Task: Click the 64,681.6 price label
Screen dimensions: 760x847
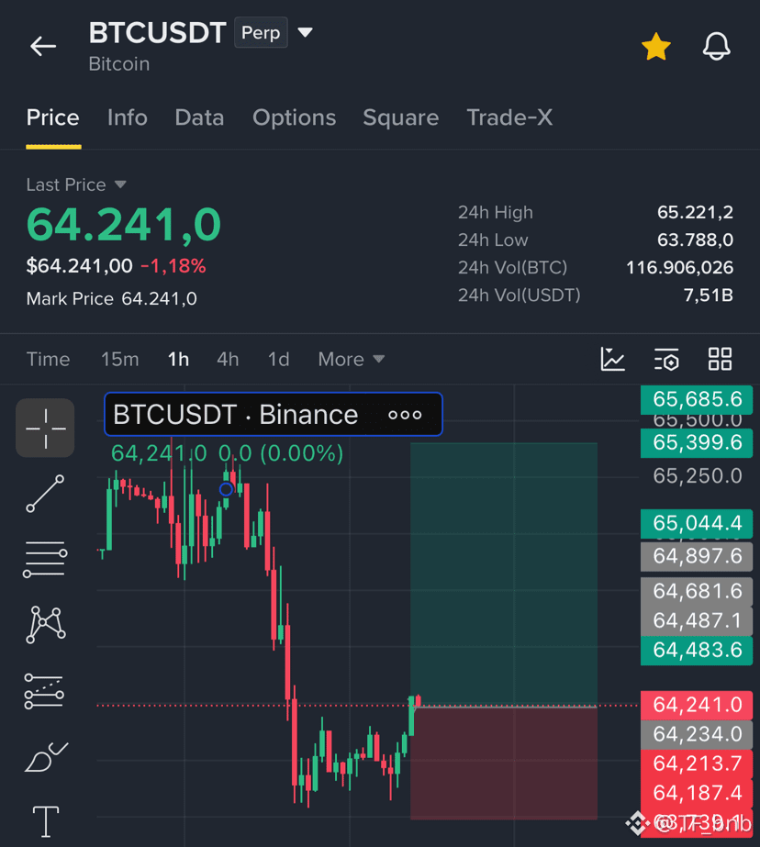Action: [x=697, y=592]
